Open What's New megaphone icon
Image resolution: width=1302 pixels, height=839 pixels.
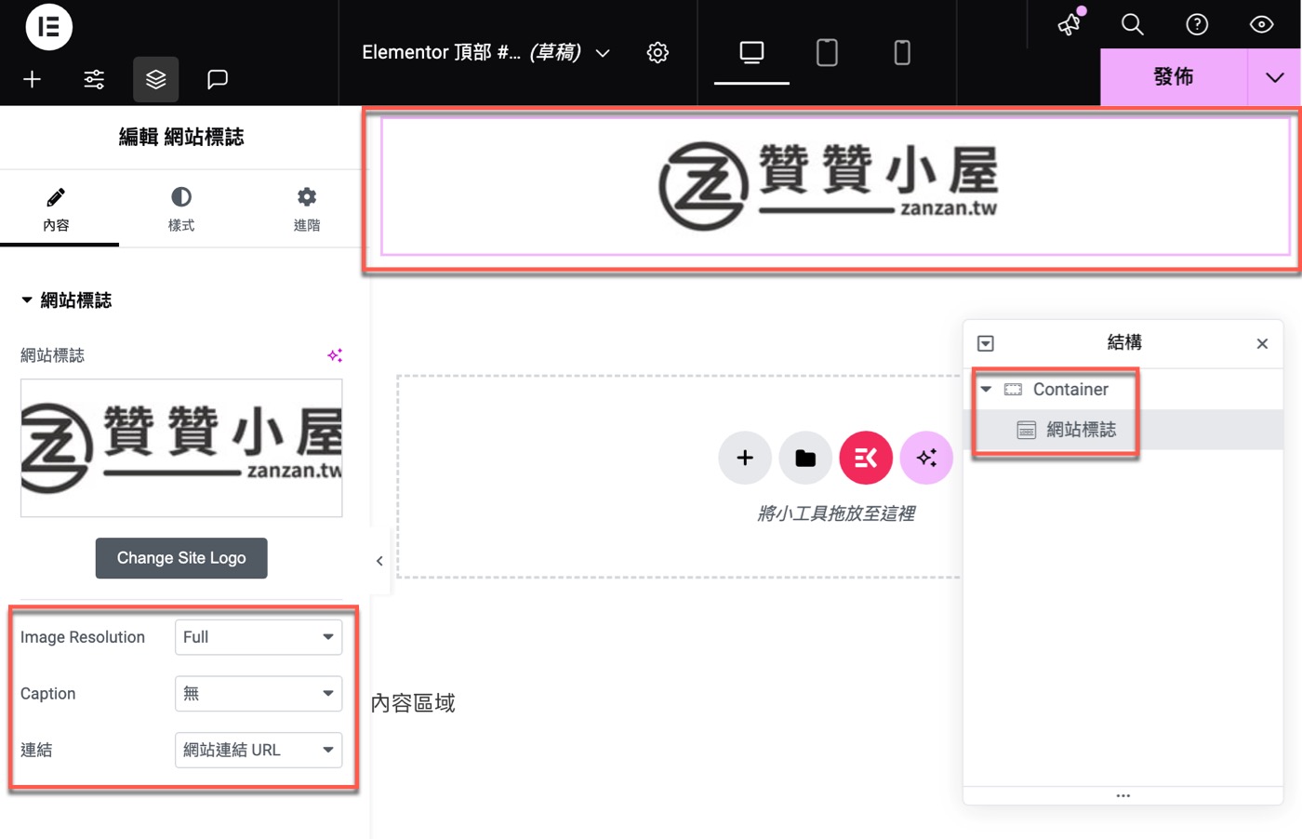[1070, 23]
